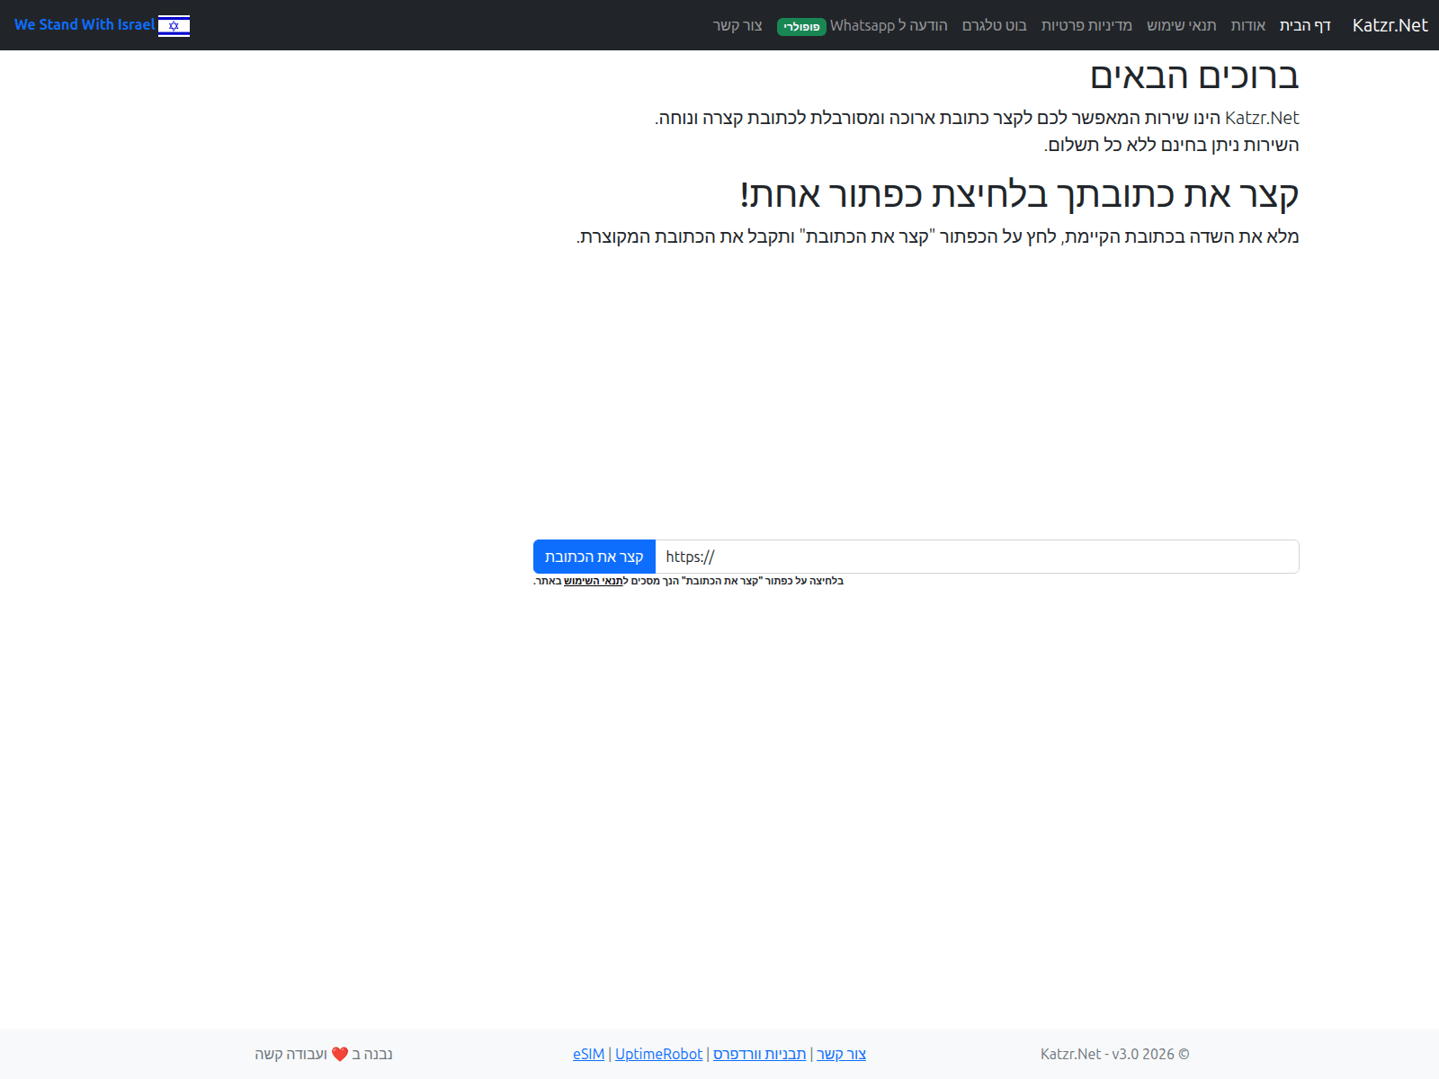Viewport: 1439px width, 1079px height.
Task: Click the Katzr.Net brand logo
Action: (1390, 25)
